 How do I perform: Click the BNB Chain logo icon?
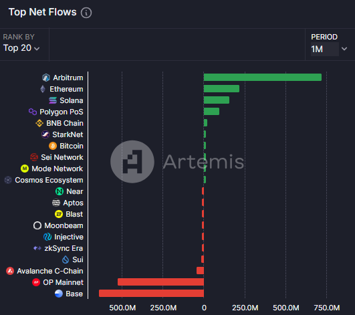tap(39, 123)
